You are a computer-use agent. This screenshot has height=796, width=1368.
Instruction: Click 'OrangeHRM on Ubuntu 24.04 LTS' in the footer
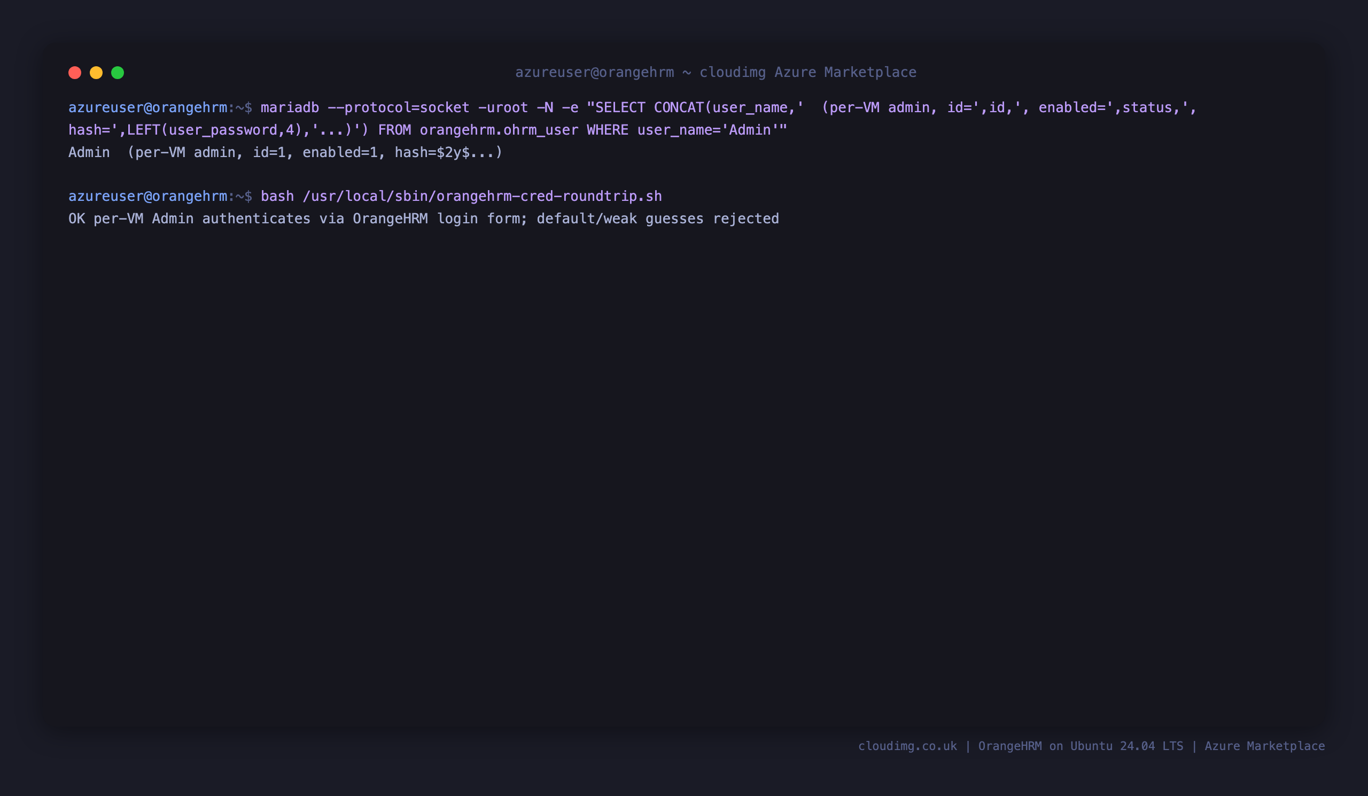click(x=1081, y=746)
